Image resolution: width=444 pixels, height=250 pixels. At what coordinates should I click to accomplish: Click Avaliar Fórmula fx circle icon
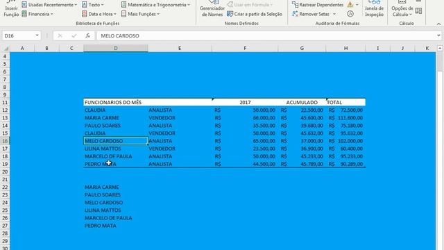pyautogui.click(x=350, y=14)
